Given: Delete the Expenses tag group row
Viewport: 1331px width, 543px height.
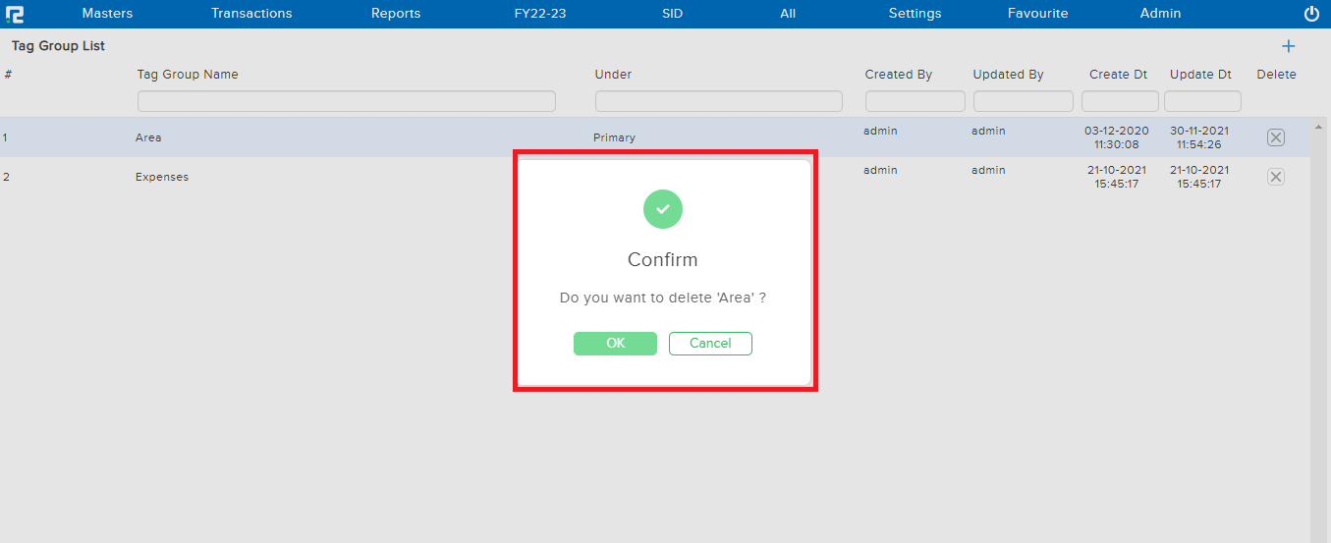Looking at the screenshot, I should click(1275, 177).
